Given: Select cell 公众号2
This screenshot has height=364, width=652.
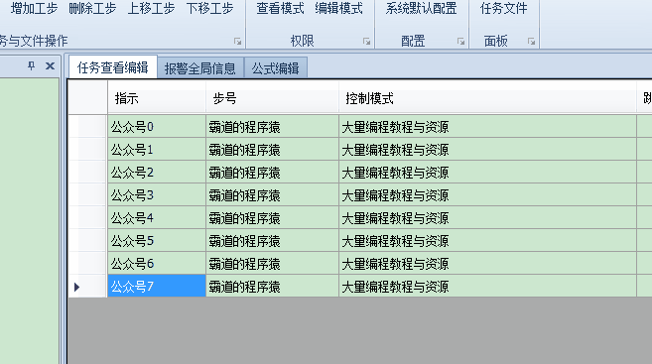Looking at the screenshot, I should (x=157, y=173).
